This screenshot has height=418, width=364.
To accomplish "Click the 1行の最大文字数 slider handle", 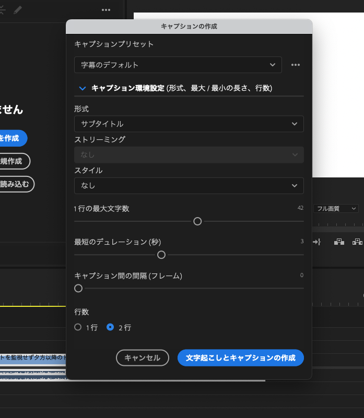I will coord(197,221).
